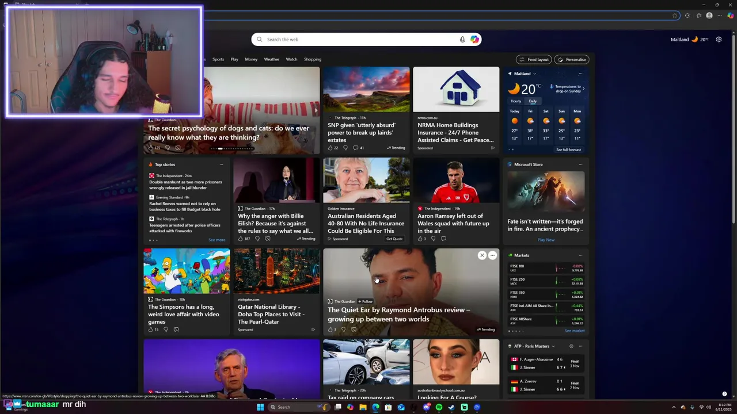Open Auger-Aliassime vs Sinner match result
Viewport: 737px width, 414px height.
546,363
